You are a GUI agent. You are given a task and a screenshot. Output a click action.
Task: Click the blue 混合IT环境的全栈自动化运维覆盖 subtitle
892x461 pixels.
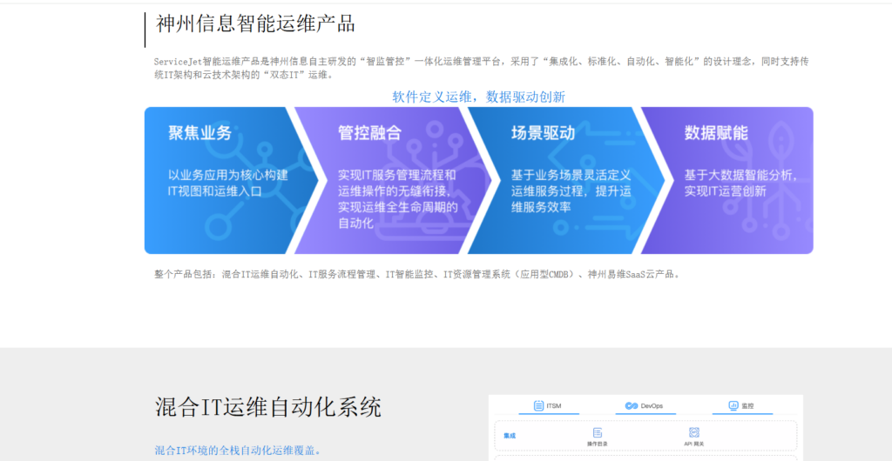(238, 451)
